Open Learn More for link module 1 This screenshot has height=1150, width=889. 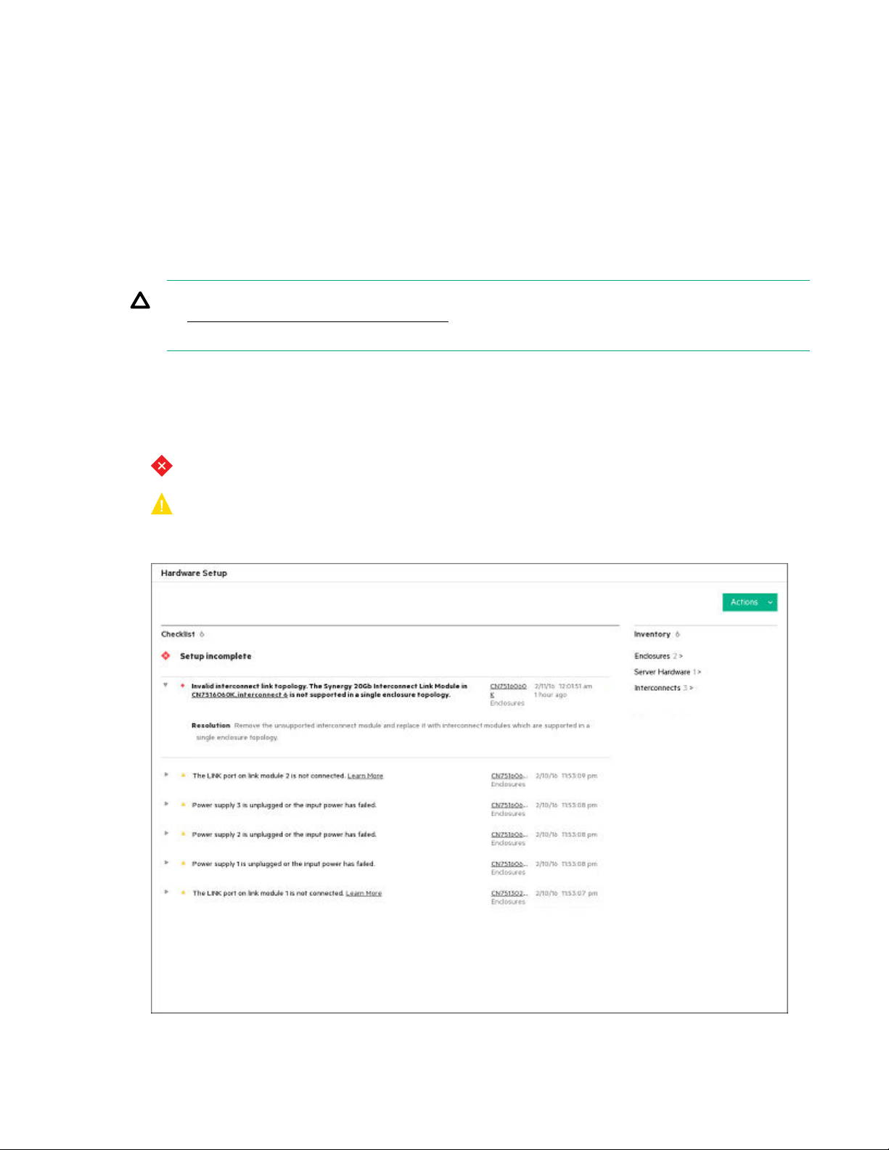click(364, 893)
